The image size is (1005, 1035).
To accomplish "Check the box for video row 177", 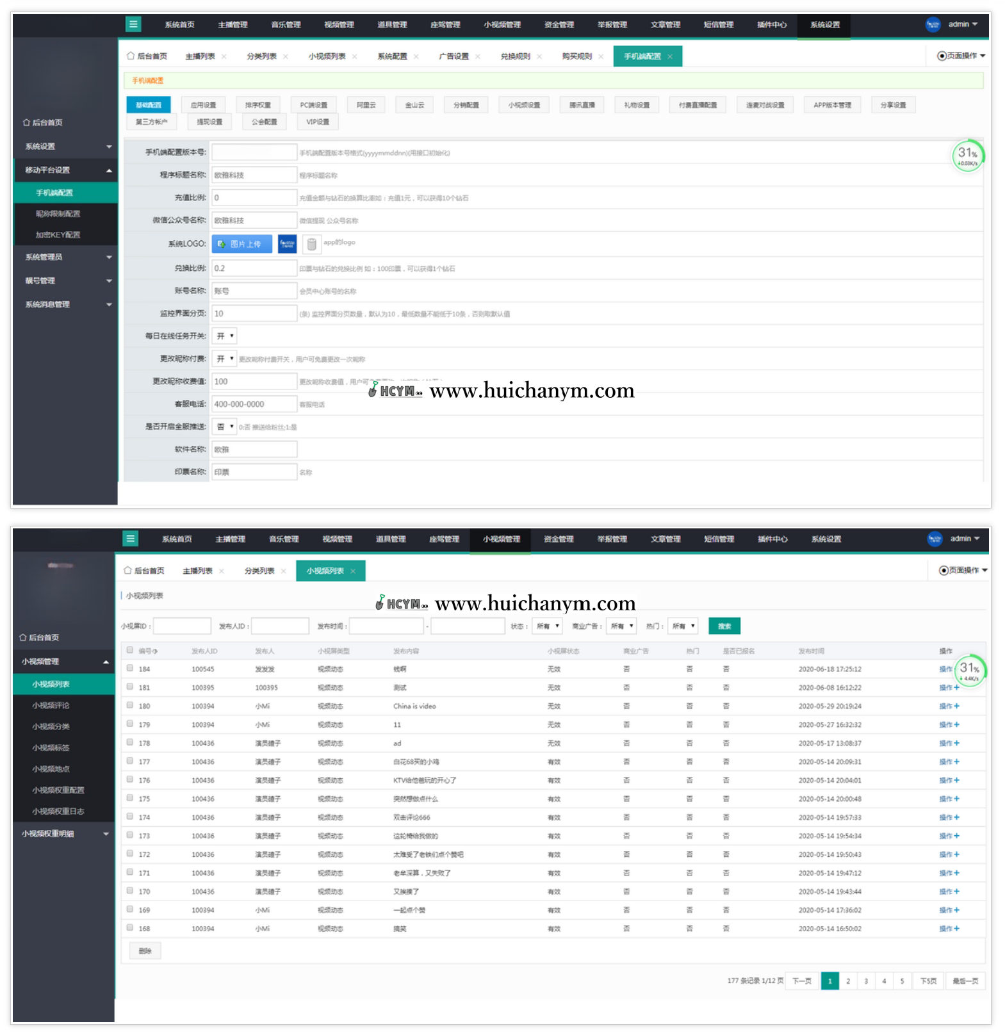I will (130, 761).
